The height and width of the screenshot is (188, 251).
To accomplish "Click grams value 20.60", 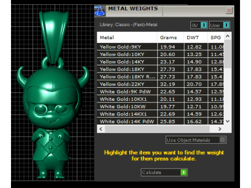I will (x=167, y=54).
